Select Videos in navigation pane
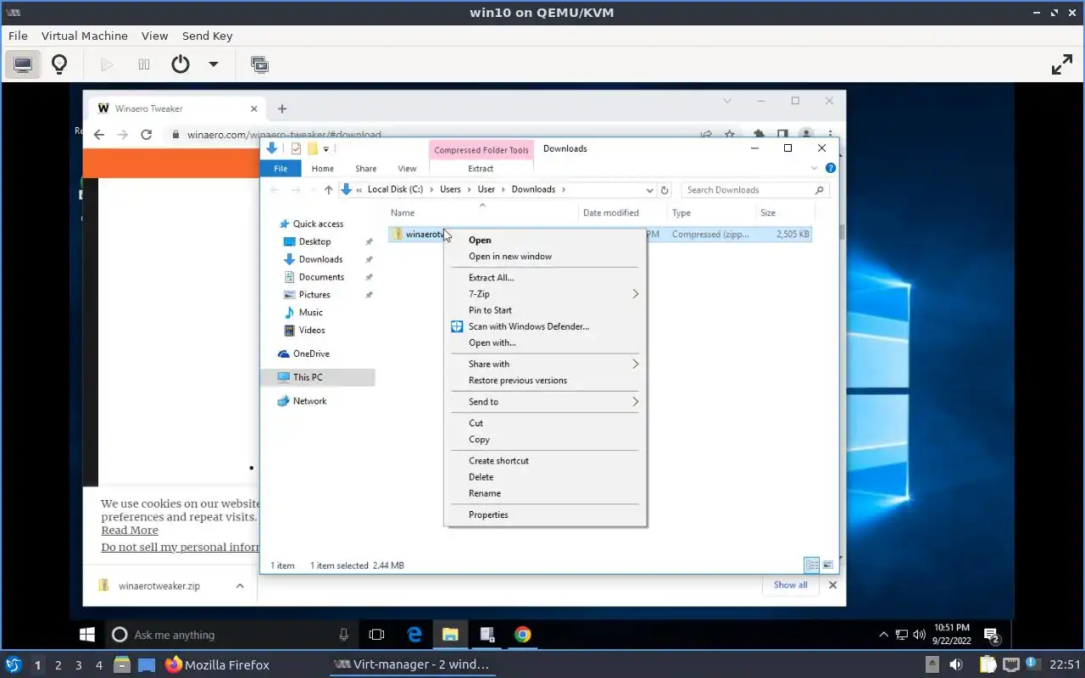1085x678 pixels. [x=312, y=331]
